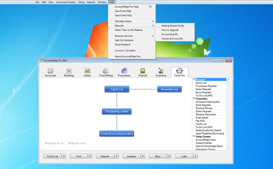The image size is (273, 169).
Task: Open Bank Register favorite
Action: pyautogui.click(x=203, y=105)
